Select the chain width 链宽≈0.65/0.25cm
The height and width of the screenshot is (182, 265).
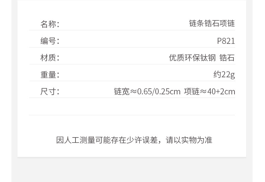pyautogui.click(x=147, y=91)
